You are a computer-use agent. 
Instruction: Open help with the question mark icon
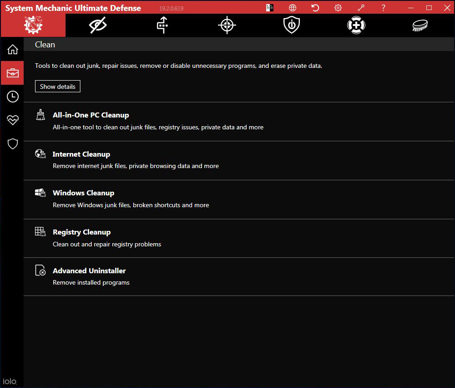pyautogui.click(x=383, y=8)
